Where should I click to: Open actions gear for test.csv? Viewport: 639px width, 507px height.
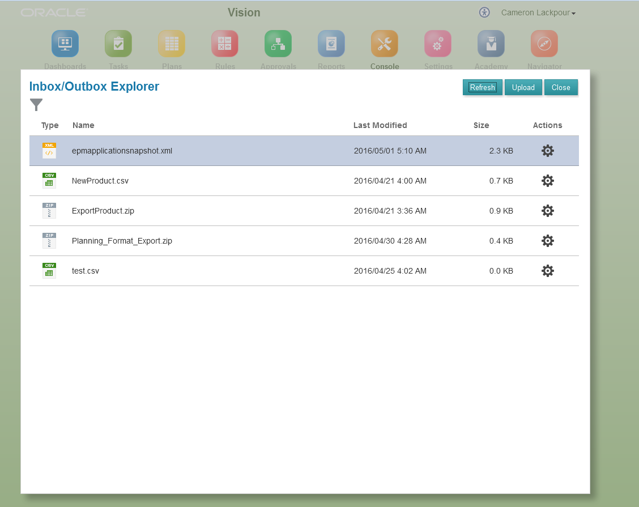click(547, 271)
